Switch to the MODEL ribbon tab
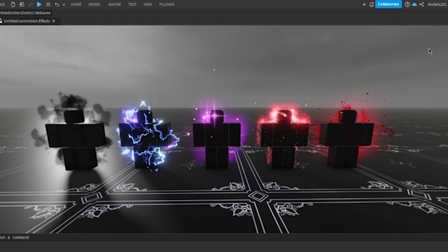 tap(95, 5)
